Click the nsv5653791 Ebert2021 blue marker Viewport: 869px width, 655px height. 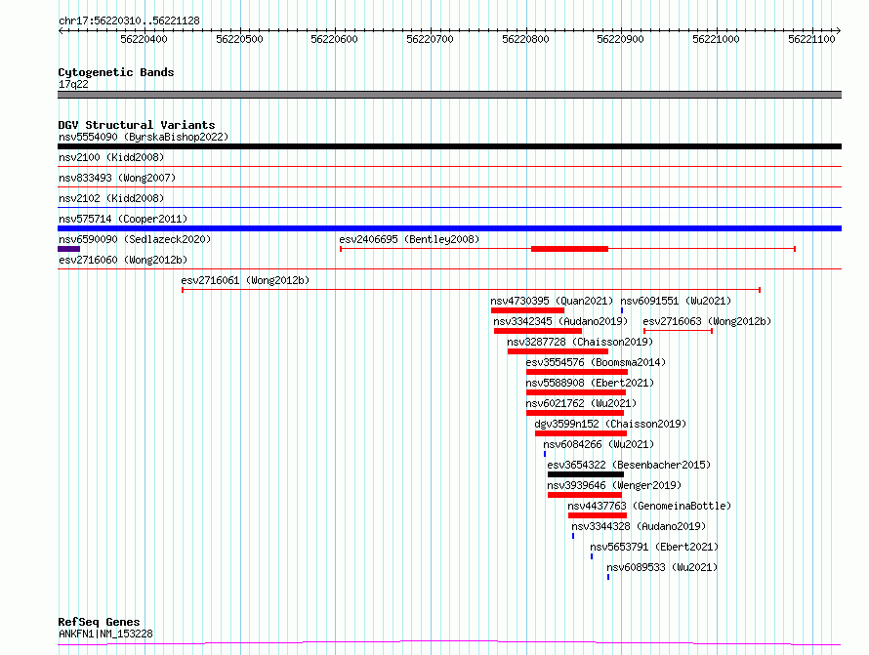[592, 556]
